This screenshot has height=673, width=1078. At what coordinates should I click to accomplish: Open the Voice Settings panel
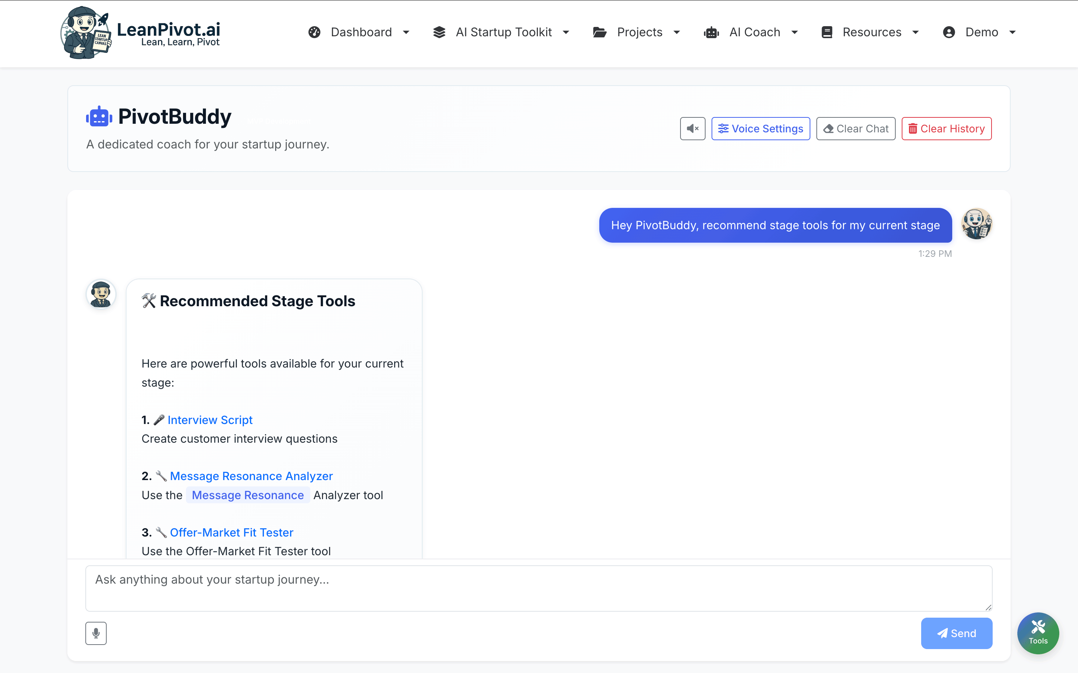[x=760, y=129]
